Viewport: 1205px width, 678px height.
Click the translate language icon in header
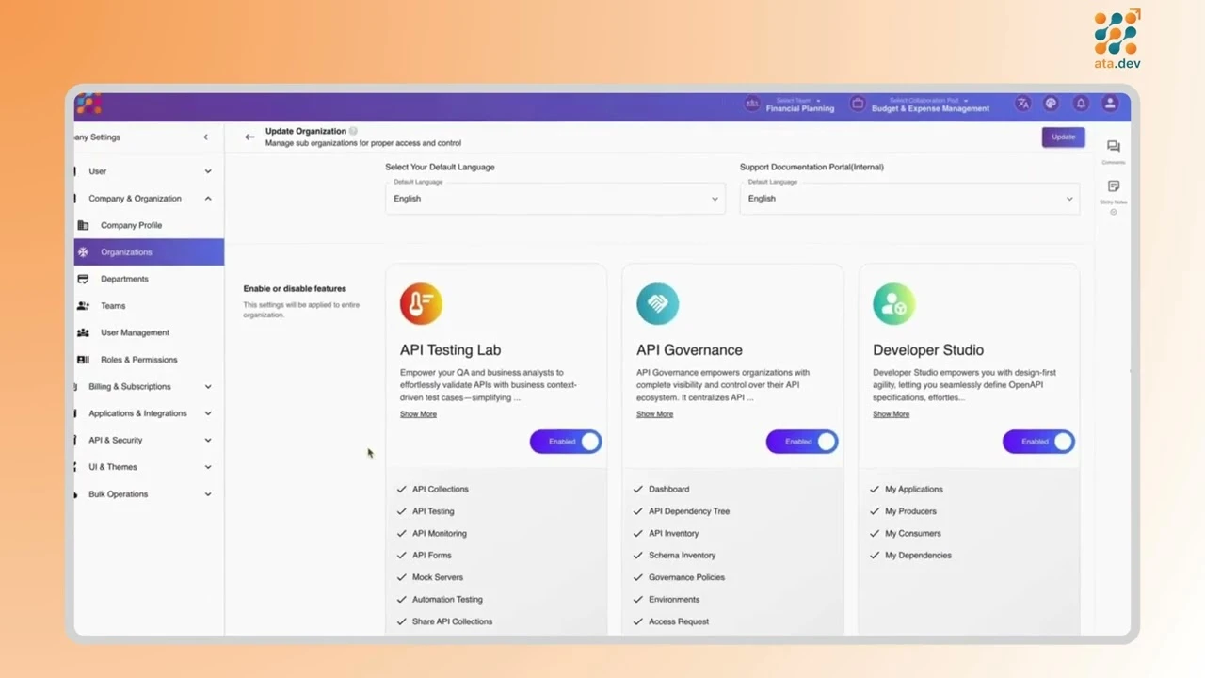click(x=1022, y=104)
